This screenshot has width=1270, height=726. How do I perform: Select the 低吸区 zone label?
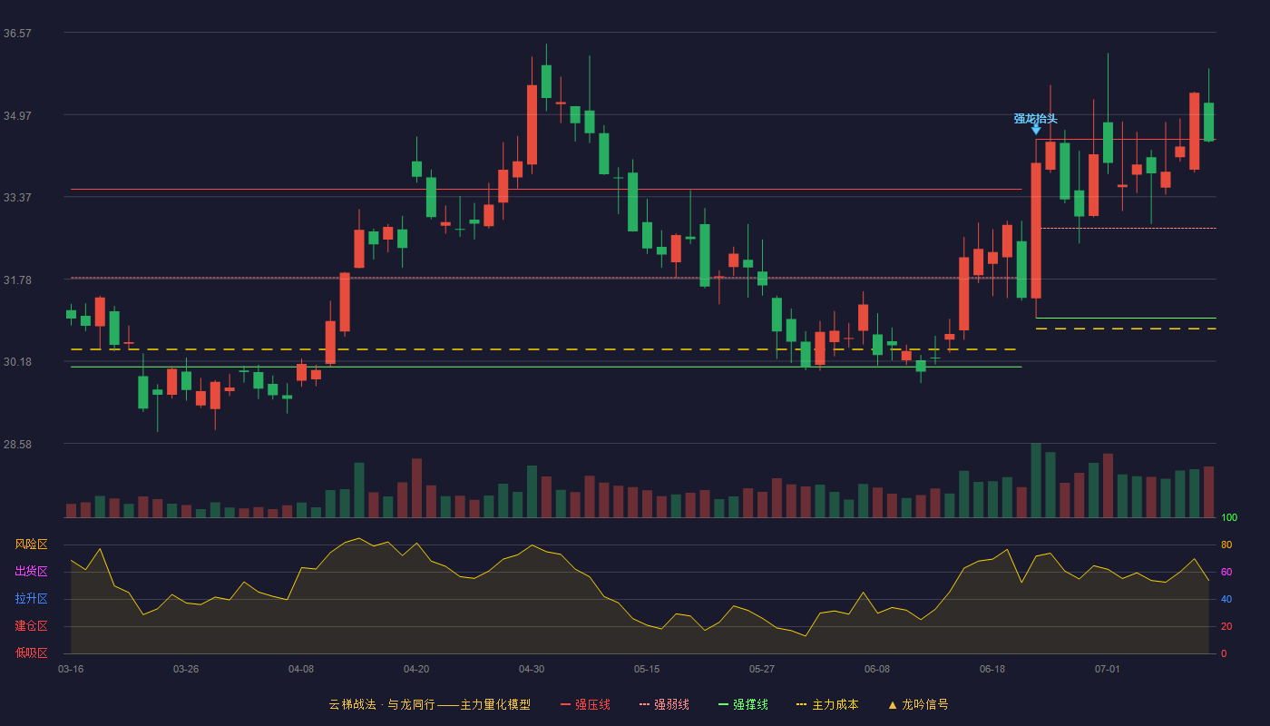coord(31,653)
